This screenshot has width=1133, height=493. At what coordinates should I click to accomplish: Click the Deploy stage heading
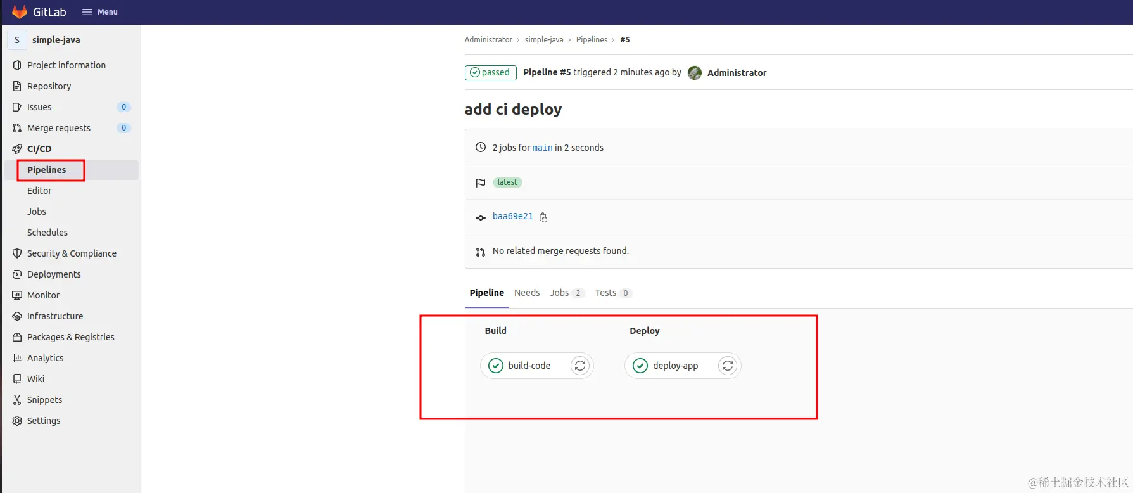pyautogui.click(x=645, y=331)
